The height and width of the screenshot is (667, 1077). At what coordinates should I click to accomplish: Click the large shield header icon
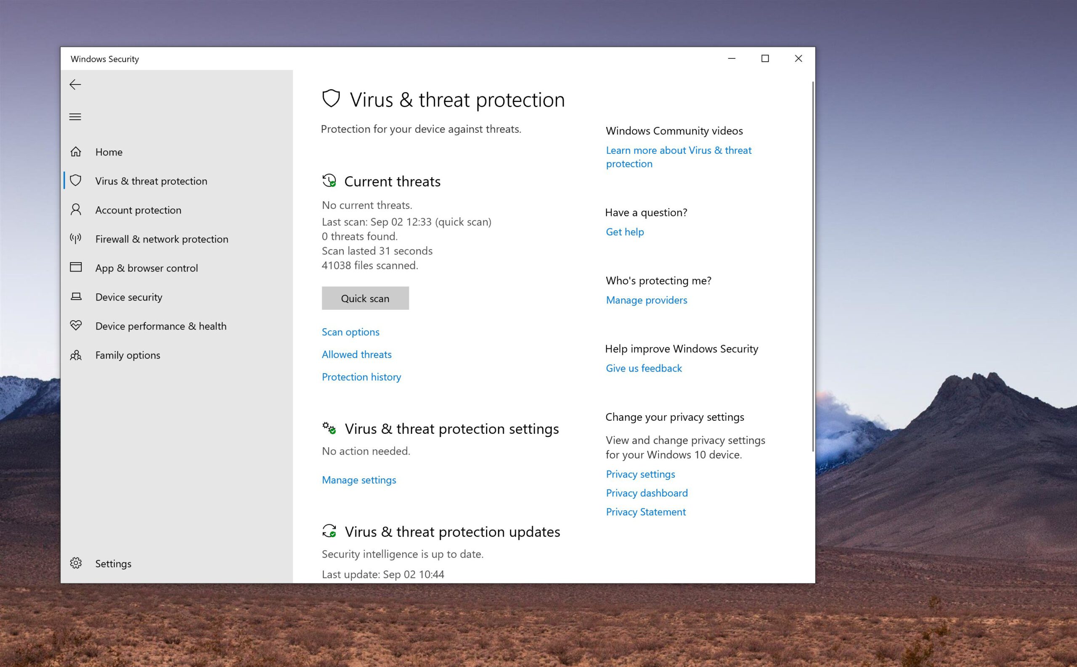tap(331, 99)
